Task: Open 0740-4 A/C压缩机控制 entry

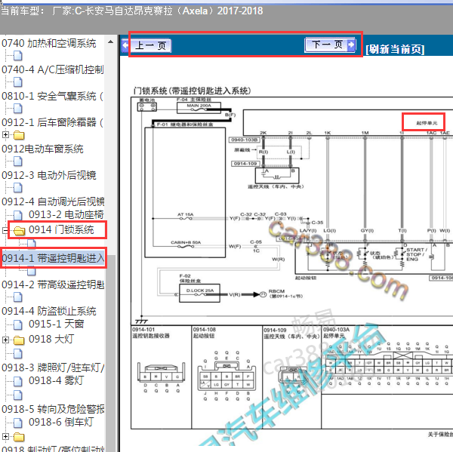Action: (x=52, y=69)
